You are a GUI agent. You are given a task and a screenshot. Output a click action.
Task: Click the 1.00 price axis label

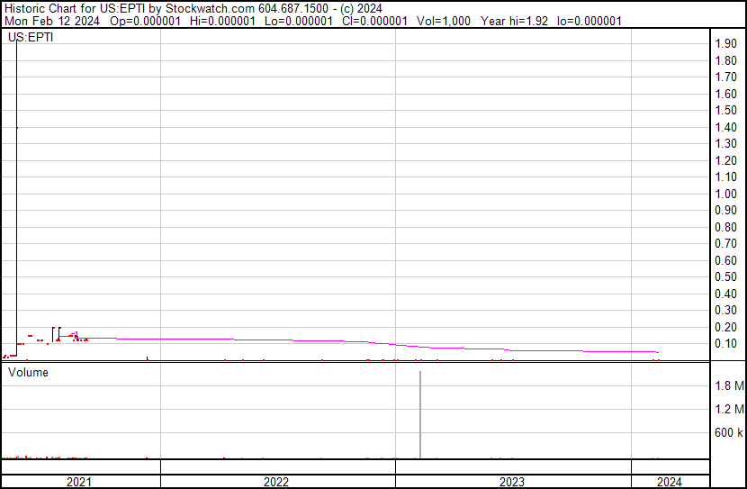point(725,194)
